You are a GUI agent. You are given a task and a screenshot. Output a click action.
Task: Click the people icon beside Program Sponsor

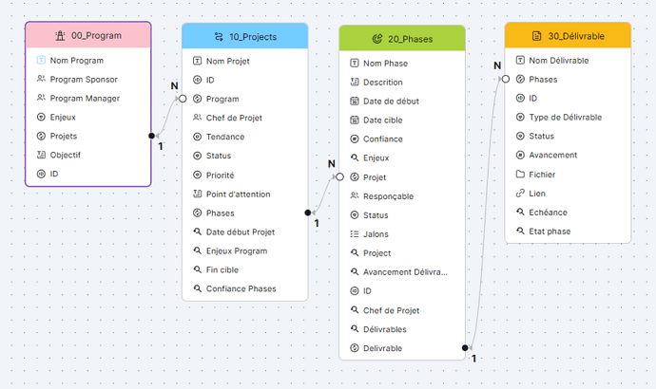pyautogui.click(x=41, y=80)
